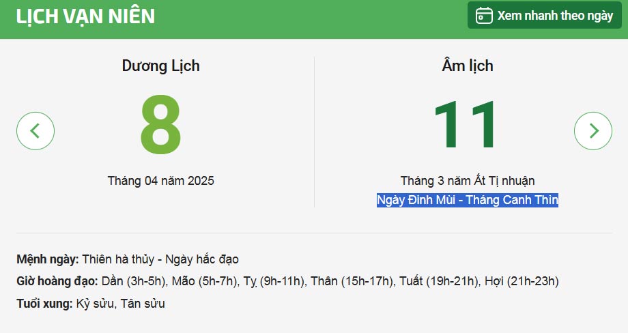628x333 pixels.
Task: Click "Tháng 04 năm 2025" text
Action: (160, 181)
